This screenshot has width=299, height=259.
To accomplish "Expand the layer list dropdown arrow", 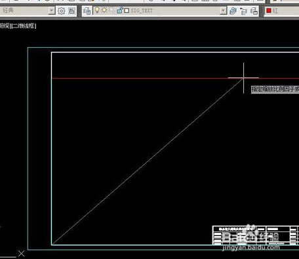I will click(223, 10).
